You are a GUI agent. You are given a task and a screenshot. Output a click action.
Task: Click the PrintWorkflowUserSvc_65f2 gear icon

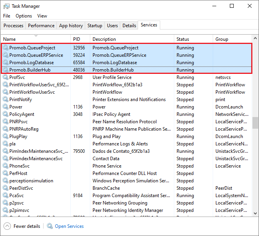tap(5, 84)
